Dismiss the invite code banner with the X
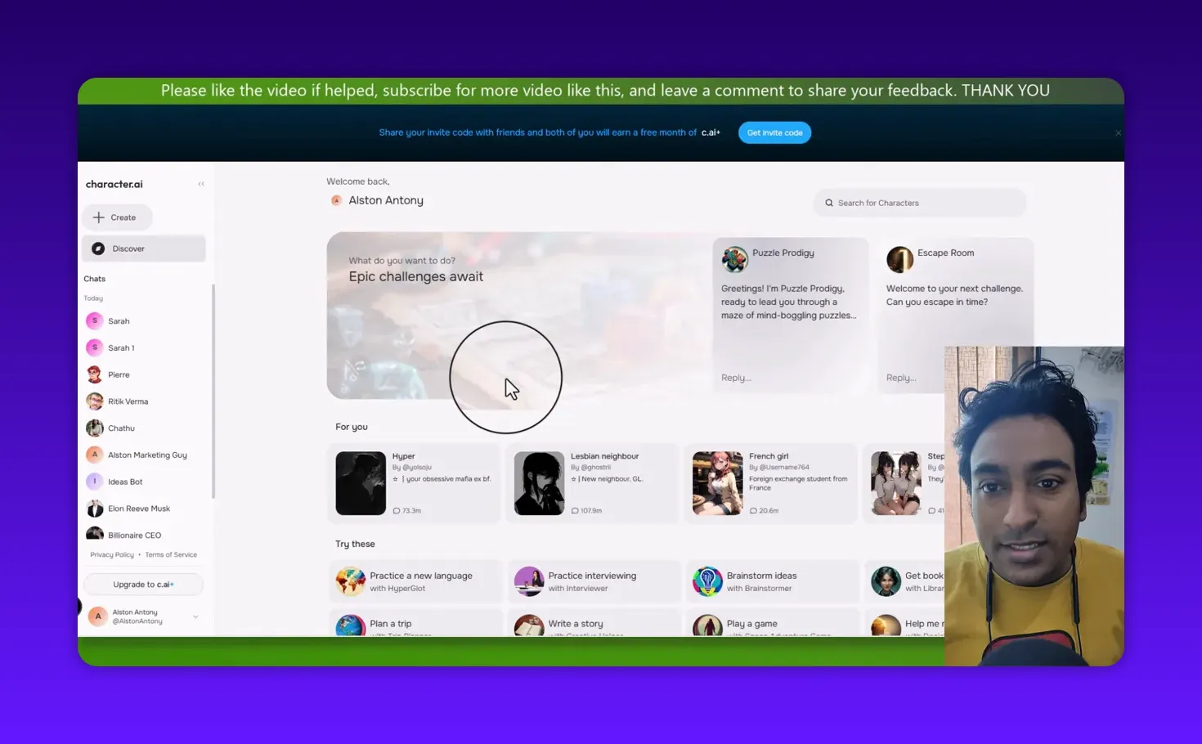The image size is (1202, 744). pos(1118,132)
